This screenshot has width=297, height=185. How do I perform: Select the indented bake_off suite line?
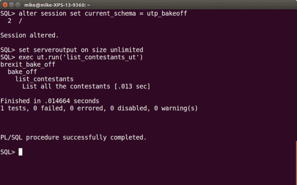22,72
